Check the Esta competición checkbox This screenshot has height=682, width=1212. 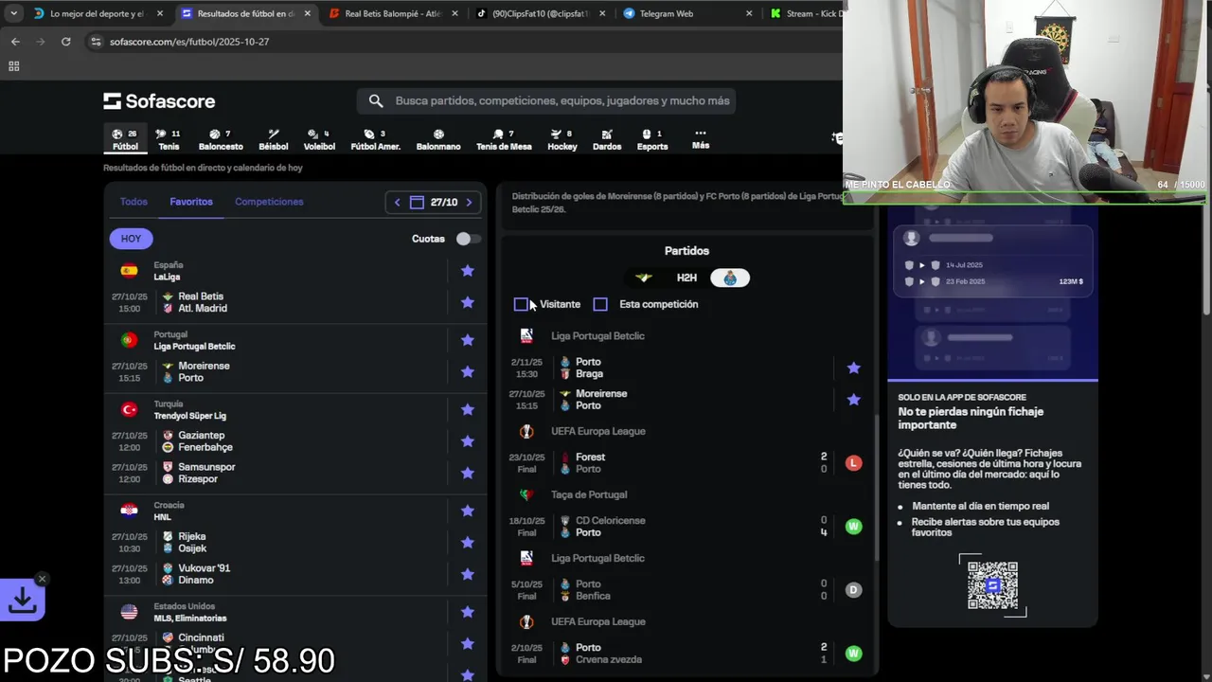coord(600,304)
